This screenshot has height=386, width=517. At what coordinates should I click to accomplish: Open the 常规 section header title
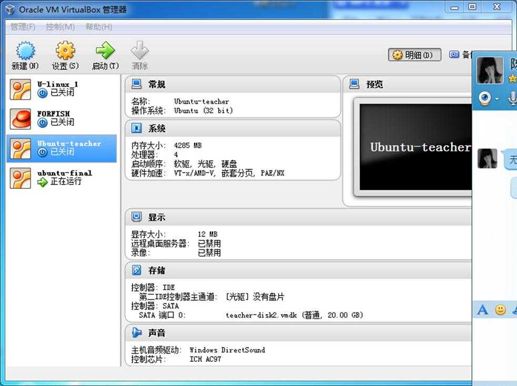(157, 84)
